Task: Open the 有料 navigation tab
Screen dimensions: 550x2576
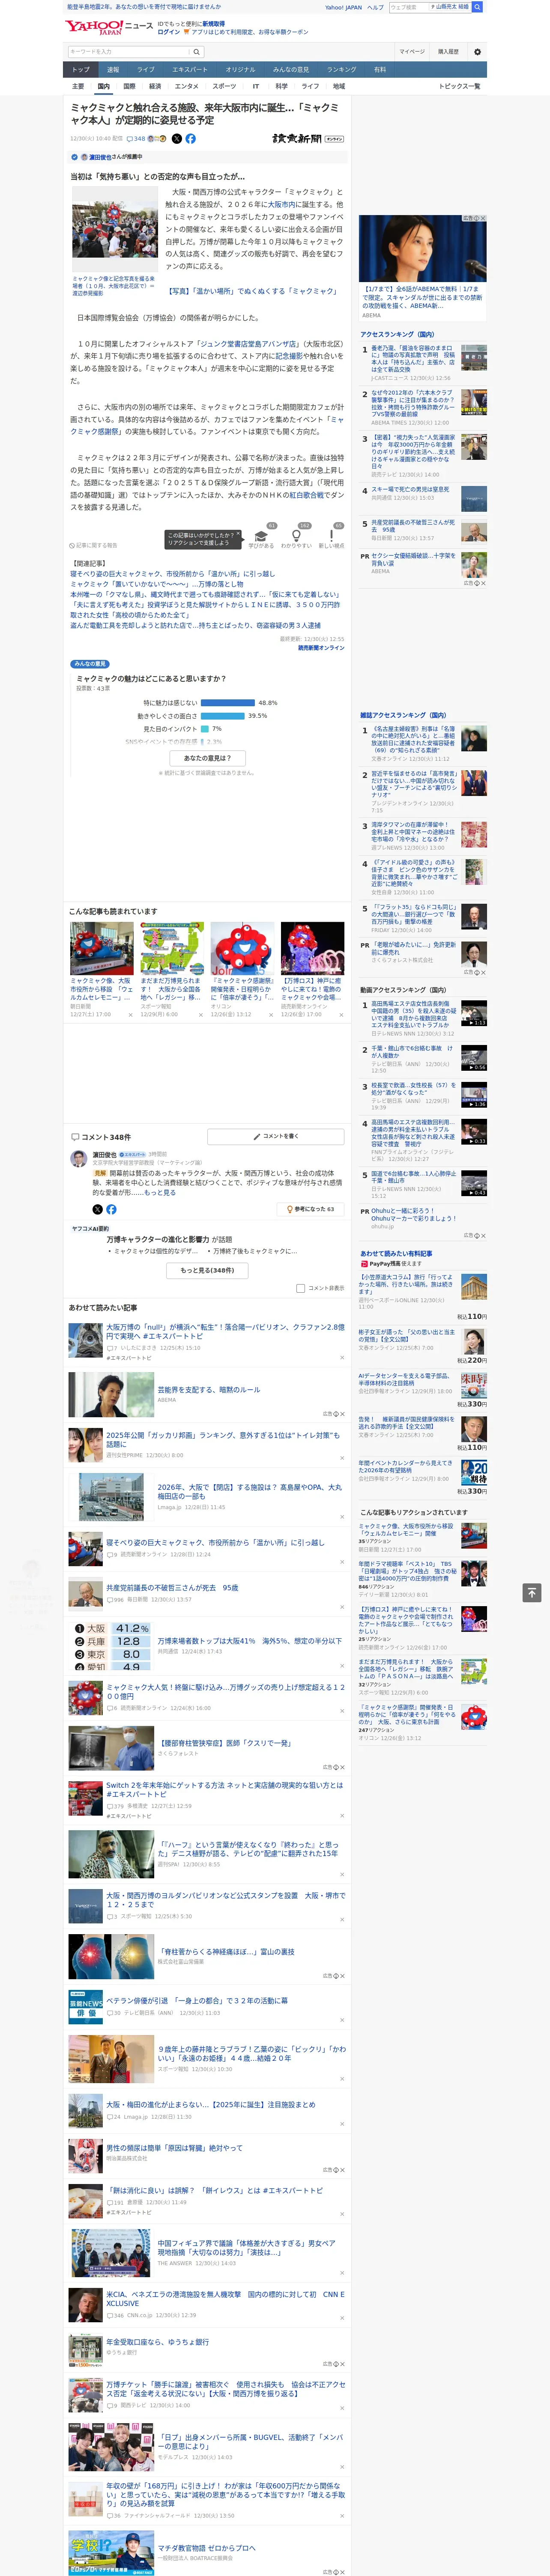Action: point(380,70)
